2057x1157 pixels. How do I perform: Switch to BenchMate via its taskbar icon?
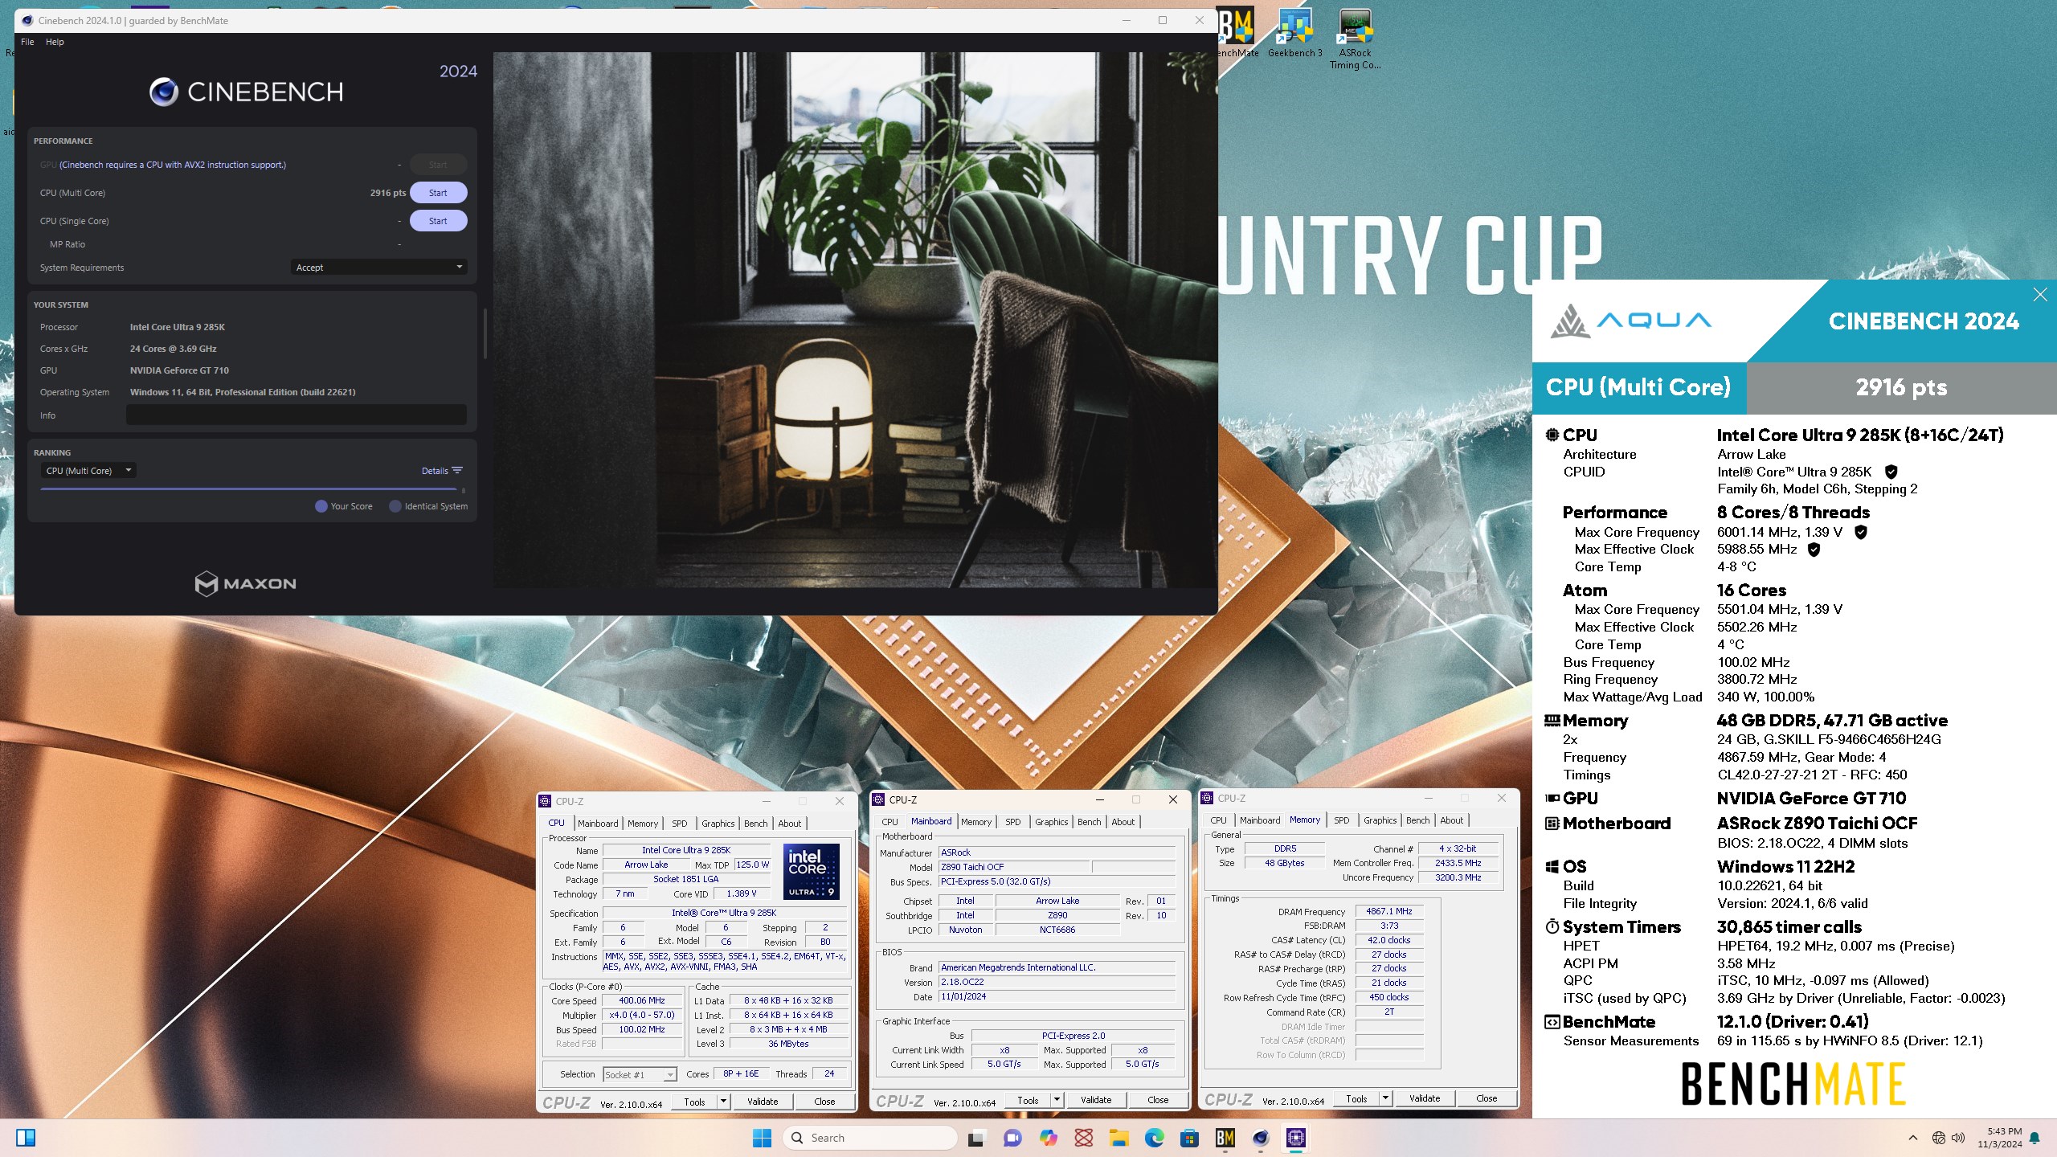1225,1138
